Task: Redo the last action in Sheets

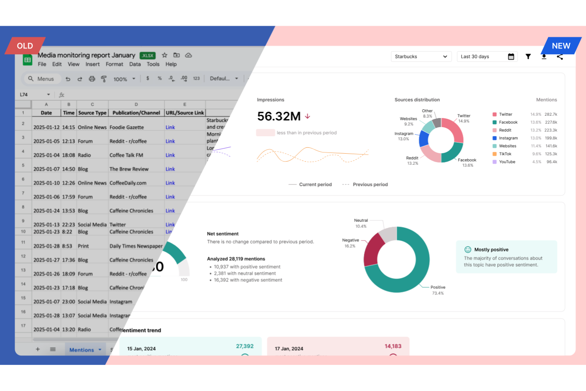Action: [80, 79]
